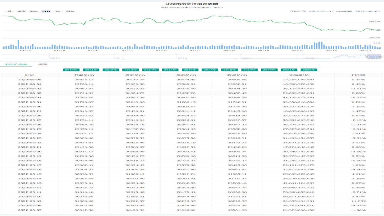Screen dimensions: 384x216
Task: Grab the right navigator range handle
Action: (381, 56)
